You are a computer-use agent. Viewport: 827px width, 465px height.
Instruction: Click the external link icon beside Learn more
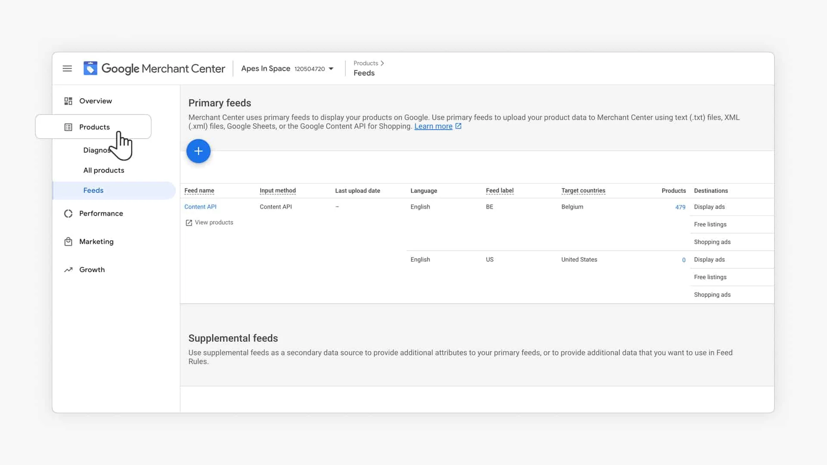coord(458,126)
